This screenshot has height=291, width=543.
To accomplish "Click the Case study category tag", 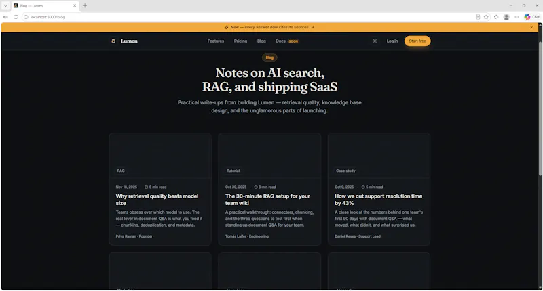I will [x=345, y=171].
